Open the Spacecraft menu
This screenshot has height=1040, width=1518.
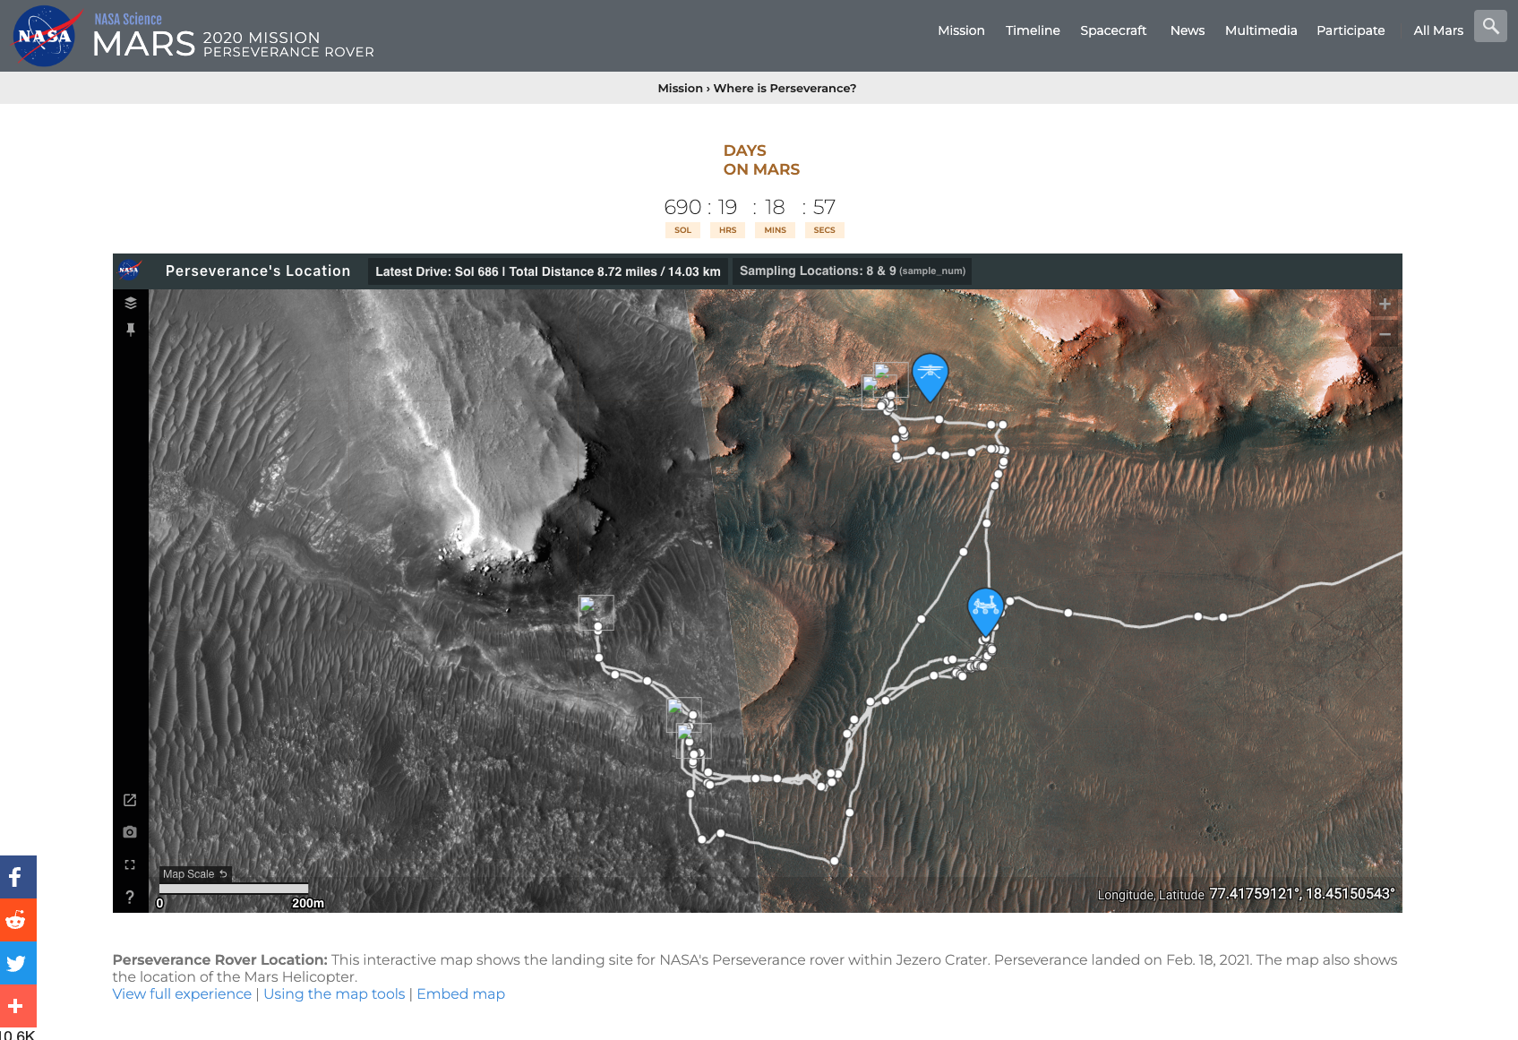(1113, 30)
